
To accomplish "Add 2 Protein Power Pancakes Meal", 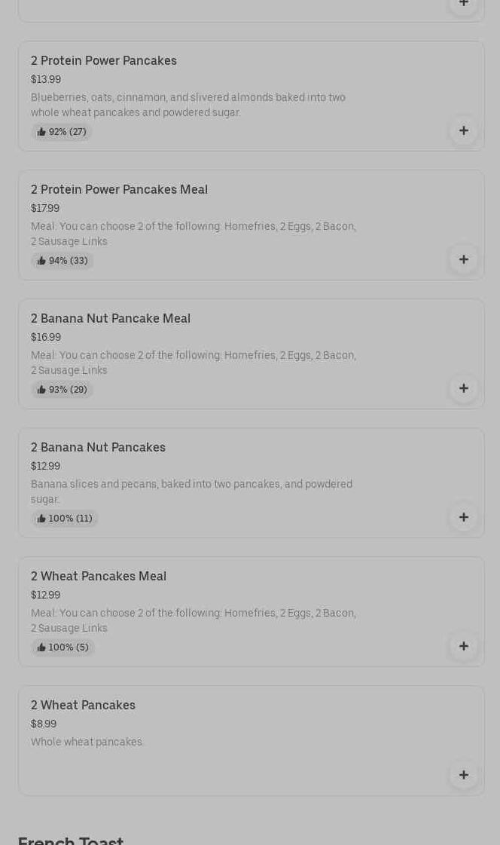I will click(x=463, y=260).
